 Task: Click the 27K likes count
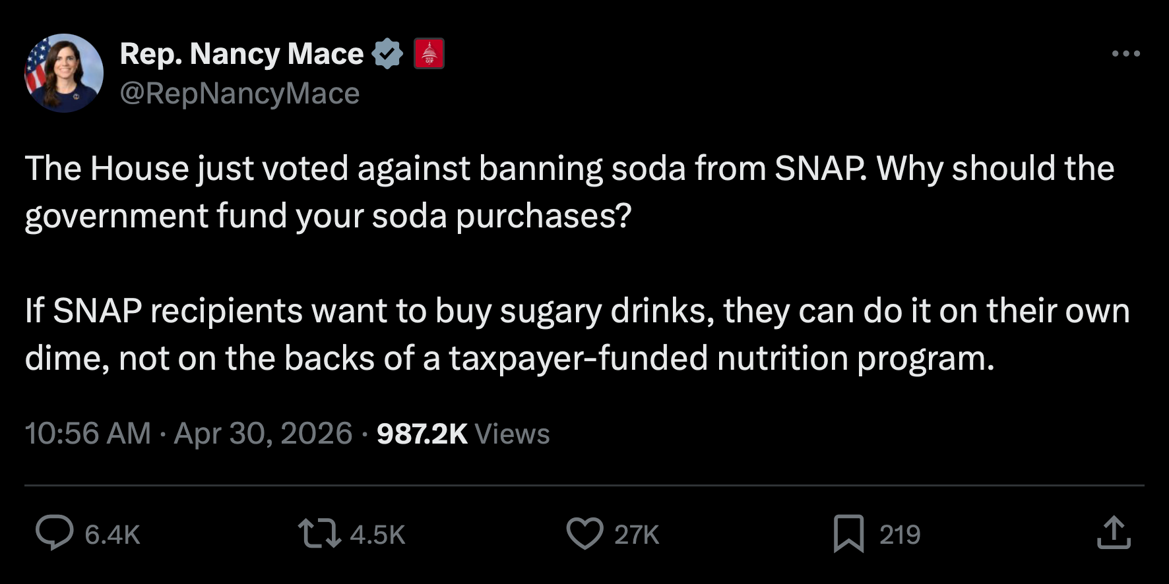pos(637,535)
